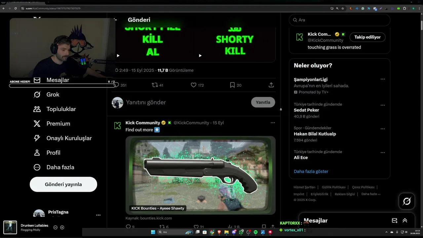Screen dimensions: 423x238
Task: Open options menu on Kick Community reply
Action: 273,123
